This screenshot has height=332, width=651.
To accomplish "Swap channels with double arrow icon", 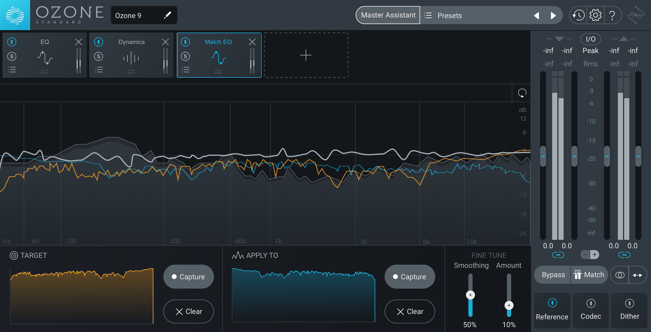I will click(637, 275).
